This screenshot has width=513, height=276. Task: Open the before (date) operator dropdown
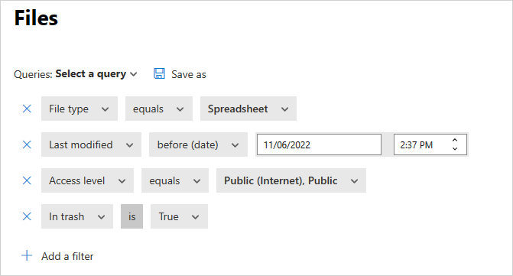(198, 144)
